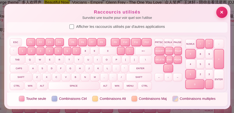The height and width of the screenshot is (113, 234).
Task: Select the F10 key
Action: coord(125,42)
